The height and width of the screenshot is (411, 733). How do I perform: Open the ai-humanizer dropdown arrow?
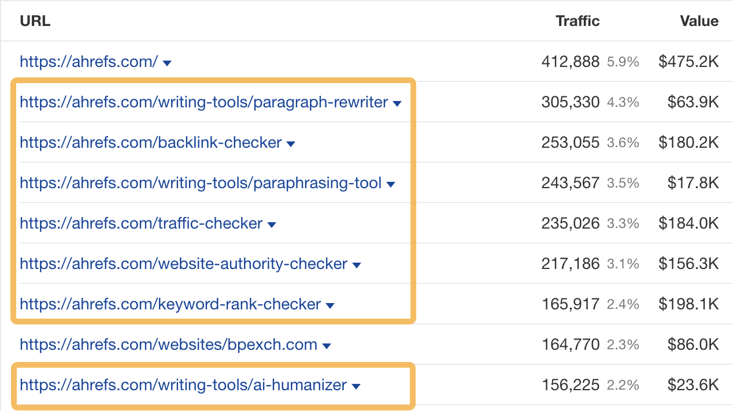(357, 386)
